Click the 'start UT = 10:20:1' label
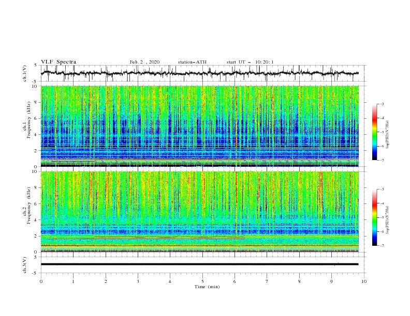The width and height of the screenshot is (410, 316). [x=250, y=62]
